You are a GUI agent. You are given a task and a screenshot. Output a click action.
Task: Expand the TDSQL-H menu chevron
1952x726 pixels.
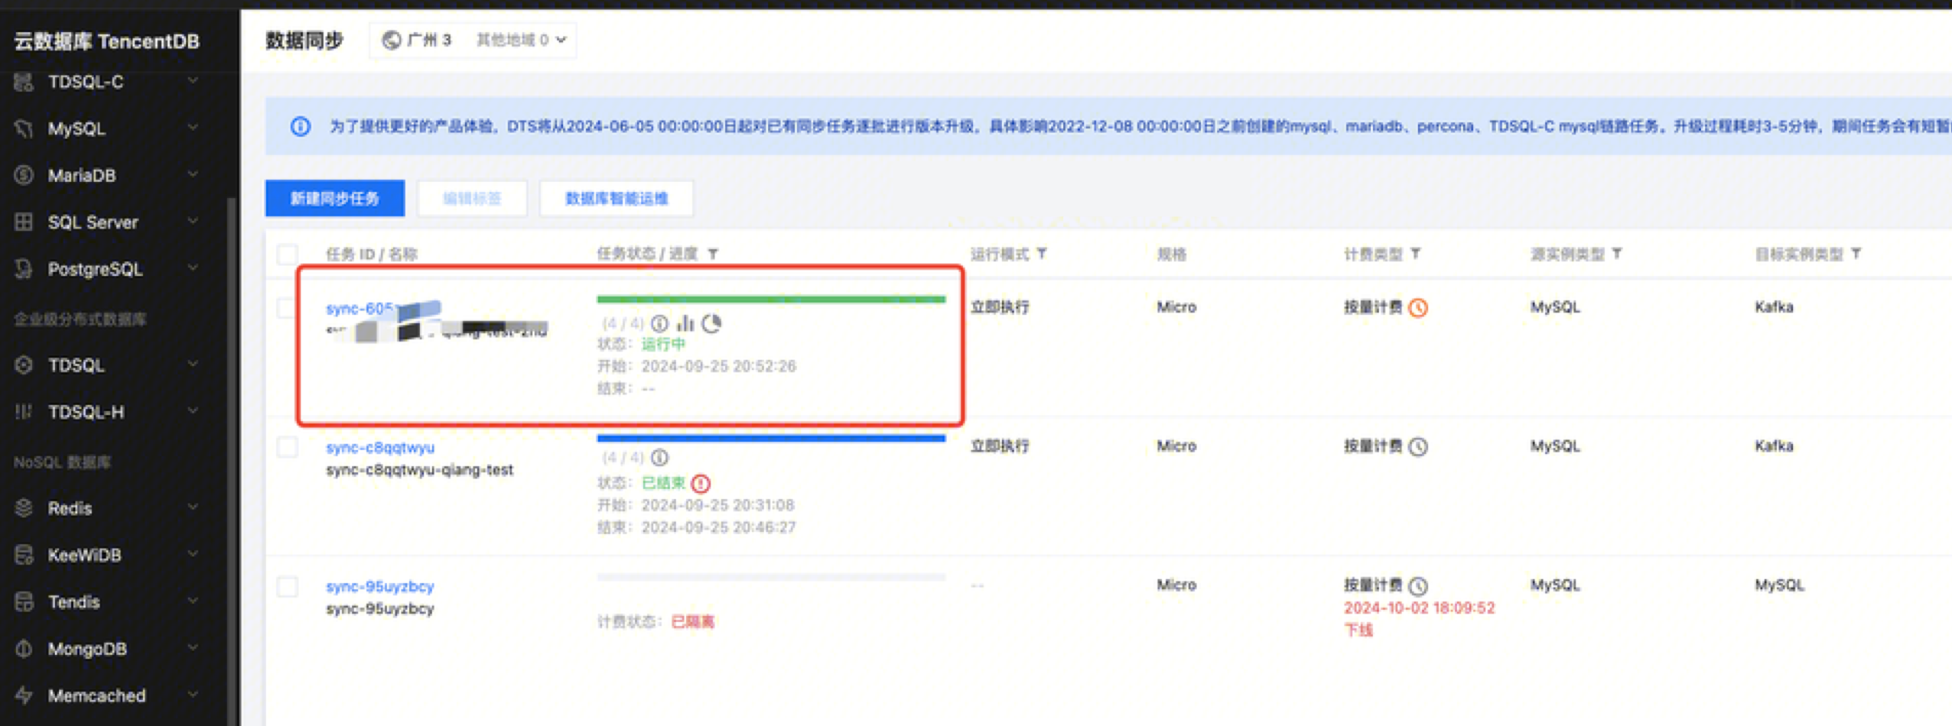[194, 410]
